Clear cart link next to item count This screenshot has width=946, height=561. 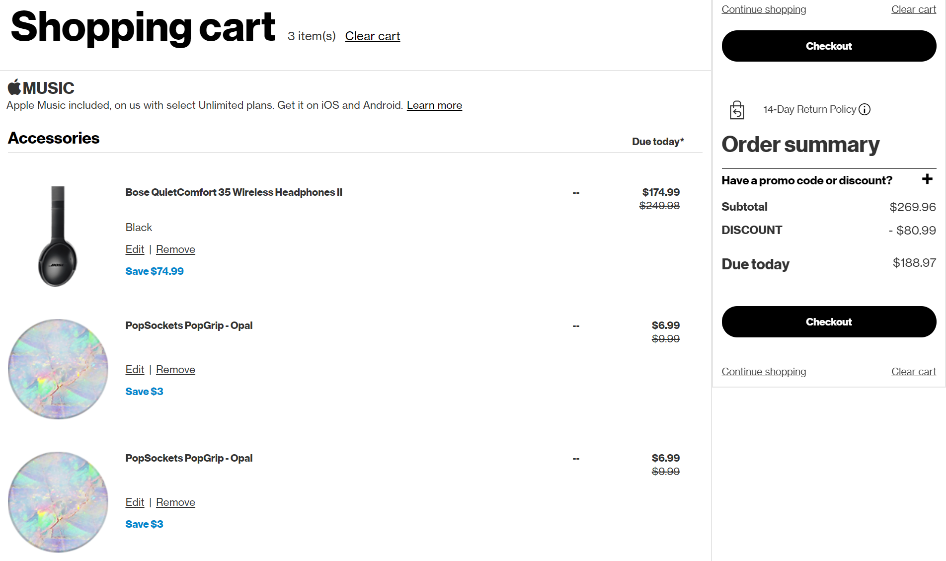click(373, 36)
